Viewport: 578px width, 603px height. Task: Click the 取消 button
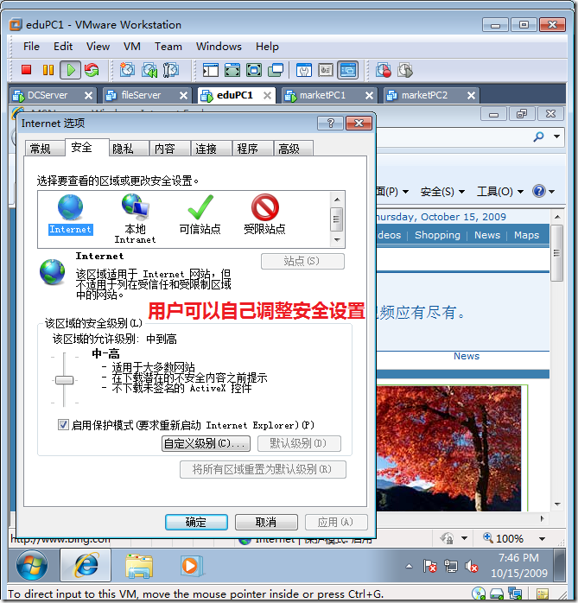[x=266, y=523]
